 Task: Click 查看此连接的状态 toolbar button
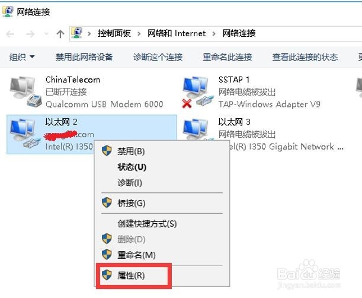tap(305, 57)
